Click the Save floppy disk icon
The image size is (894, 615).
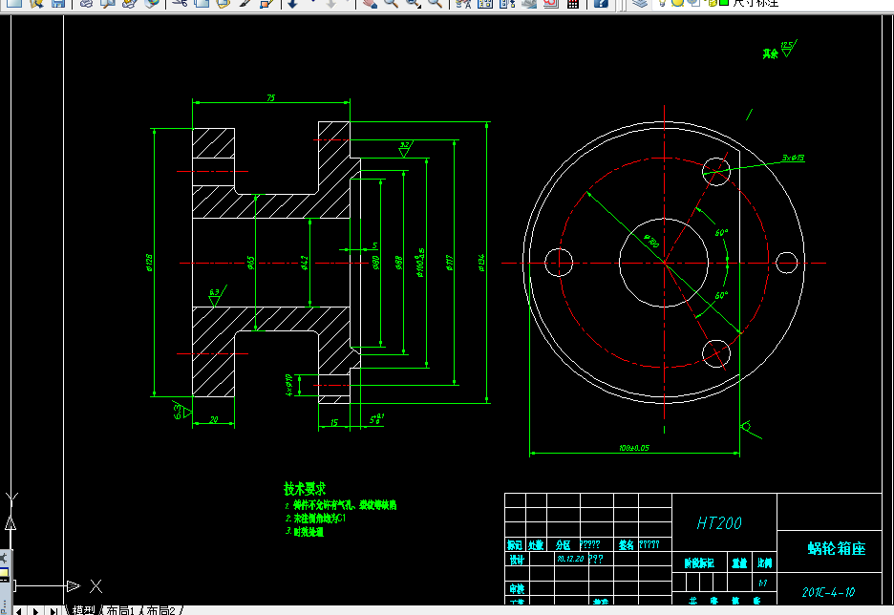(58, 3)
